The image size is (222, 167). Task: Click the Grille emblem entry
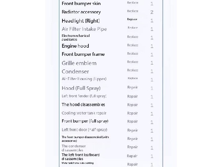79,63
